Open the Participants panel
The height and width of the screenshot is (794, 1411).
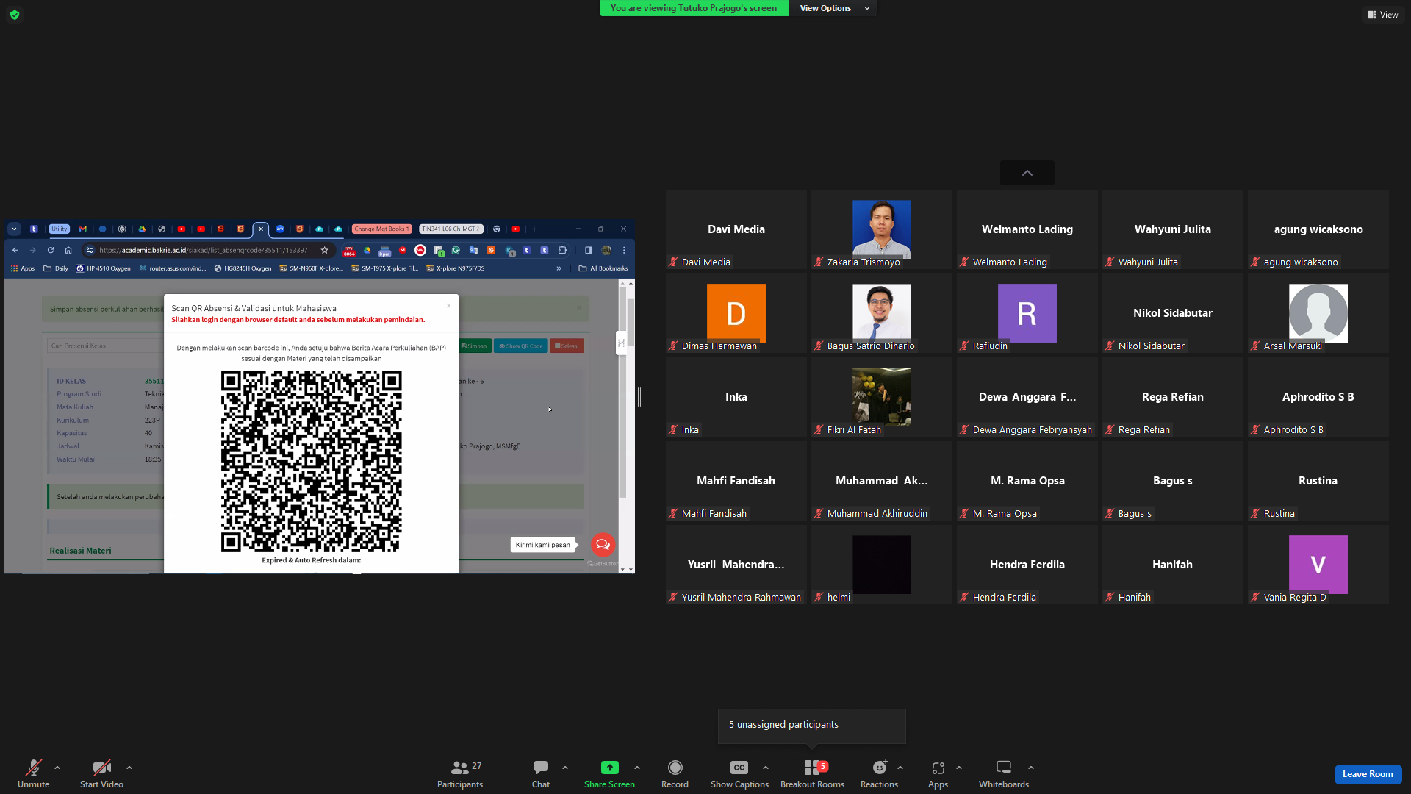click(x=460, y=773)
